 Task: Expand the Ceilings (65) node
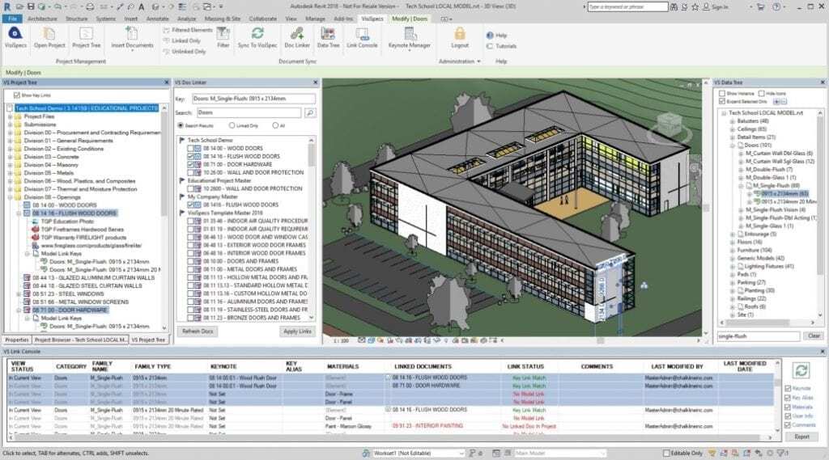click(x=732, y=129)
